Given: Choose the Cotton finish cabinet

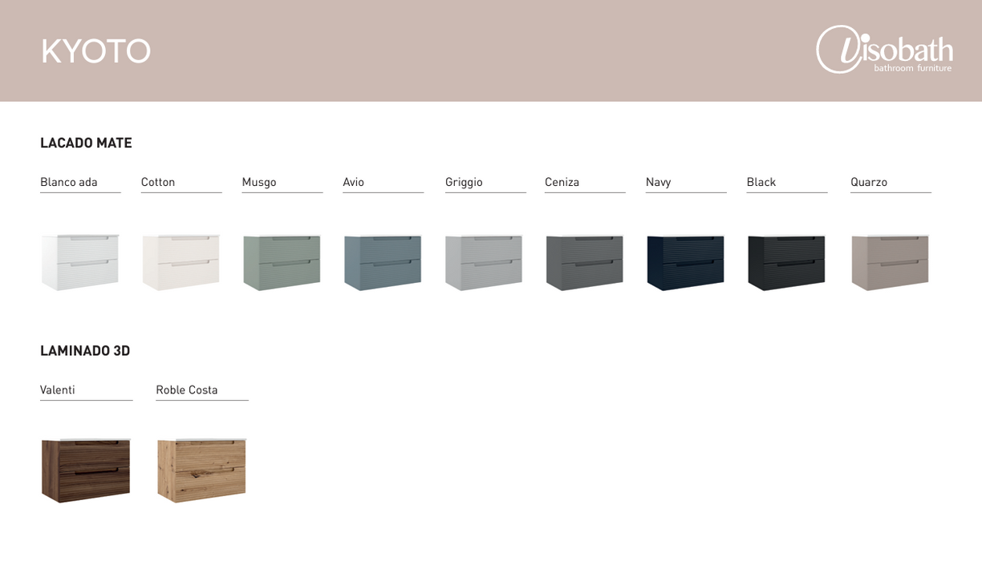Looking at the screenshot, I should 181,262.
